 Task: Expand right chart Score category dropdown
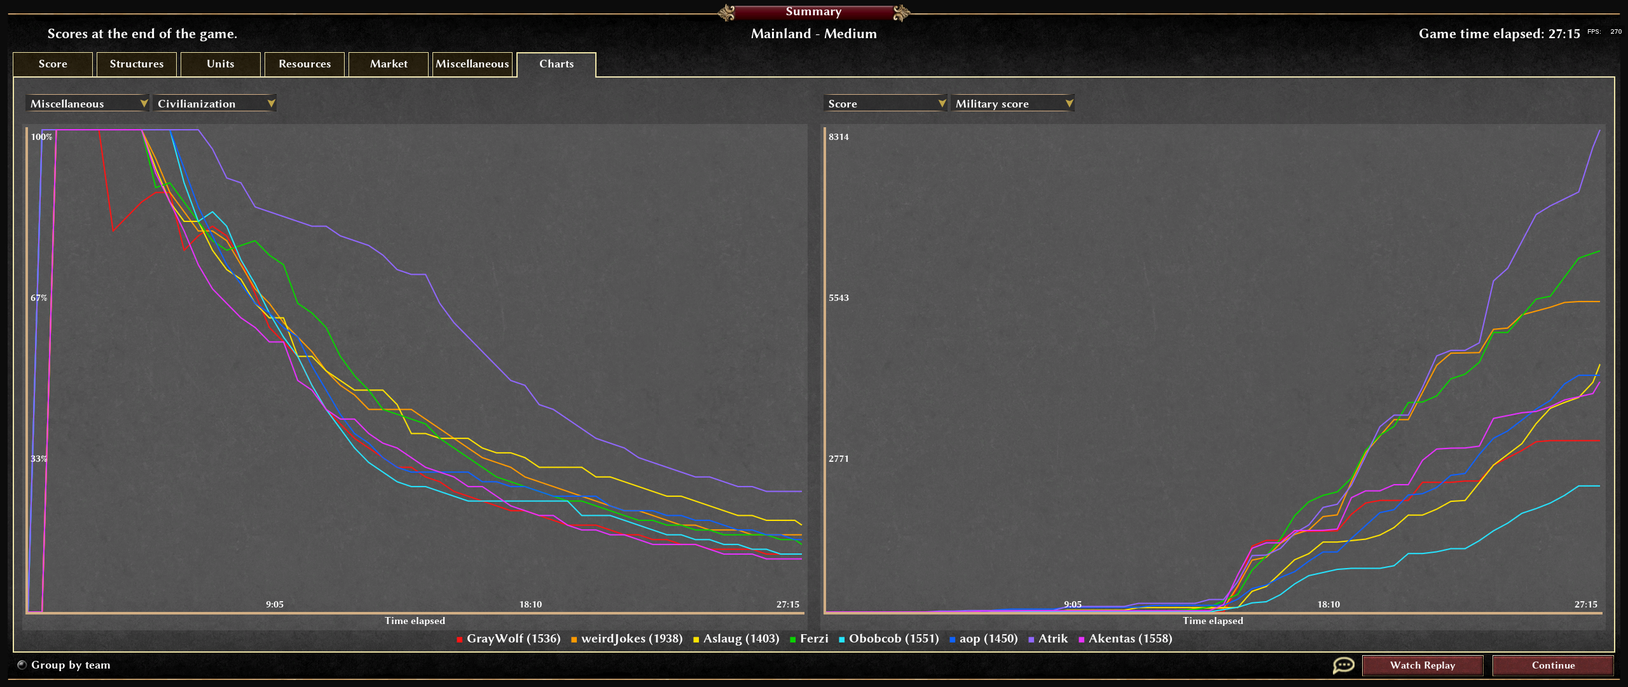(885, 103)
